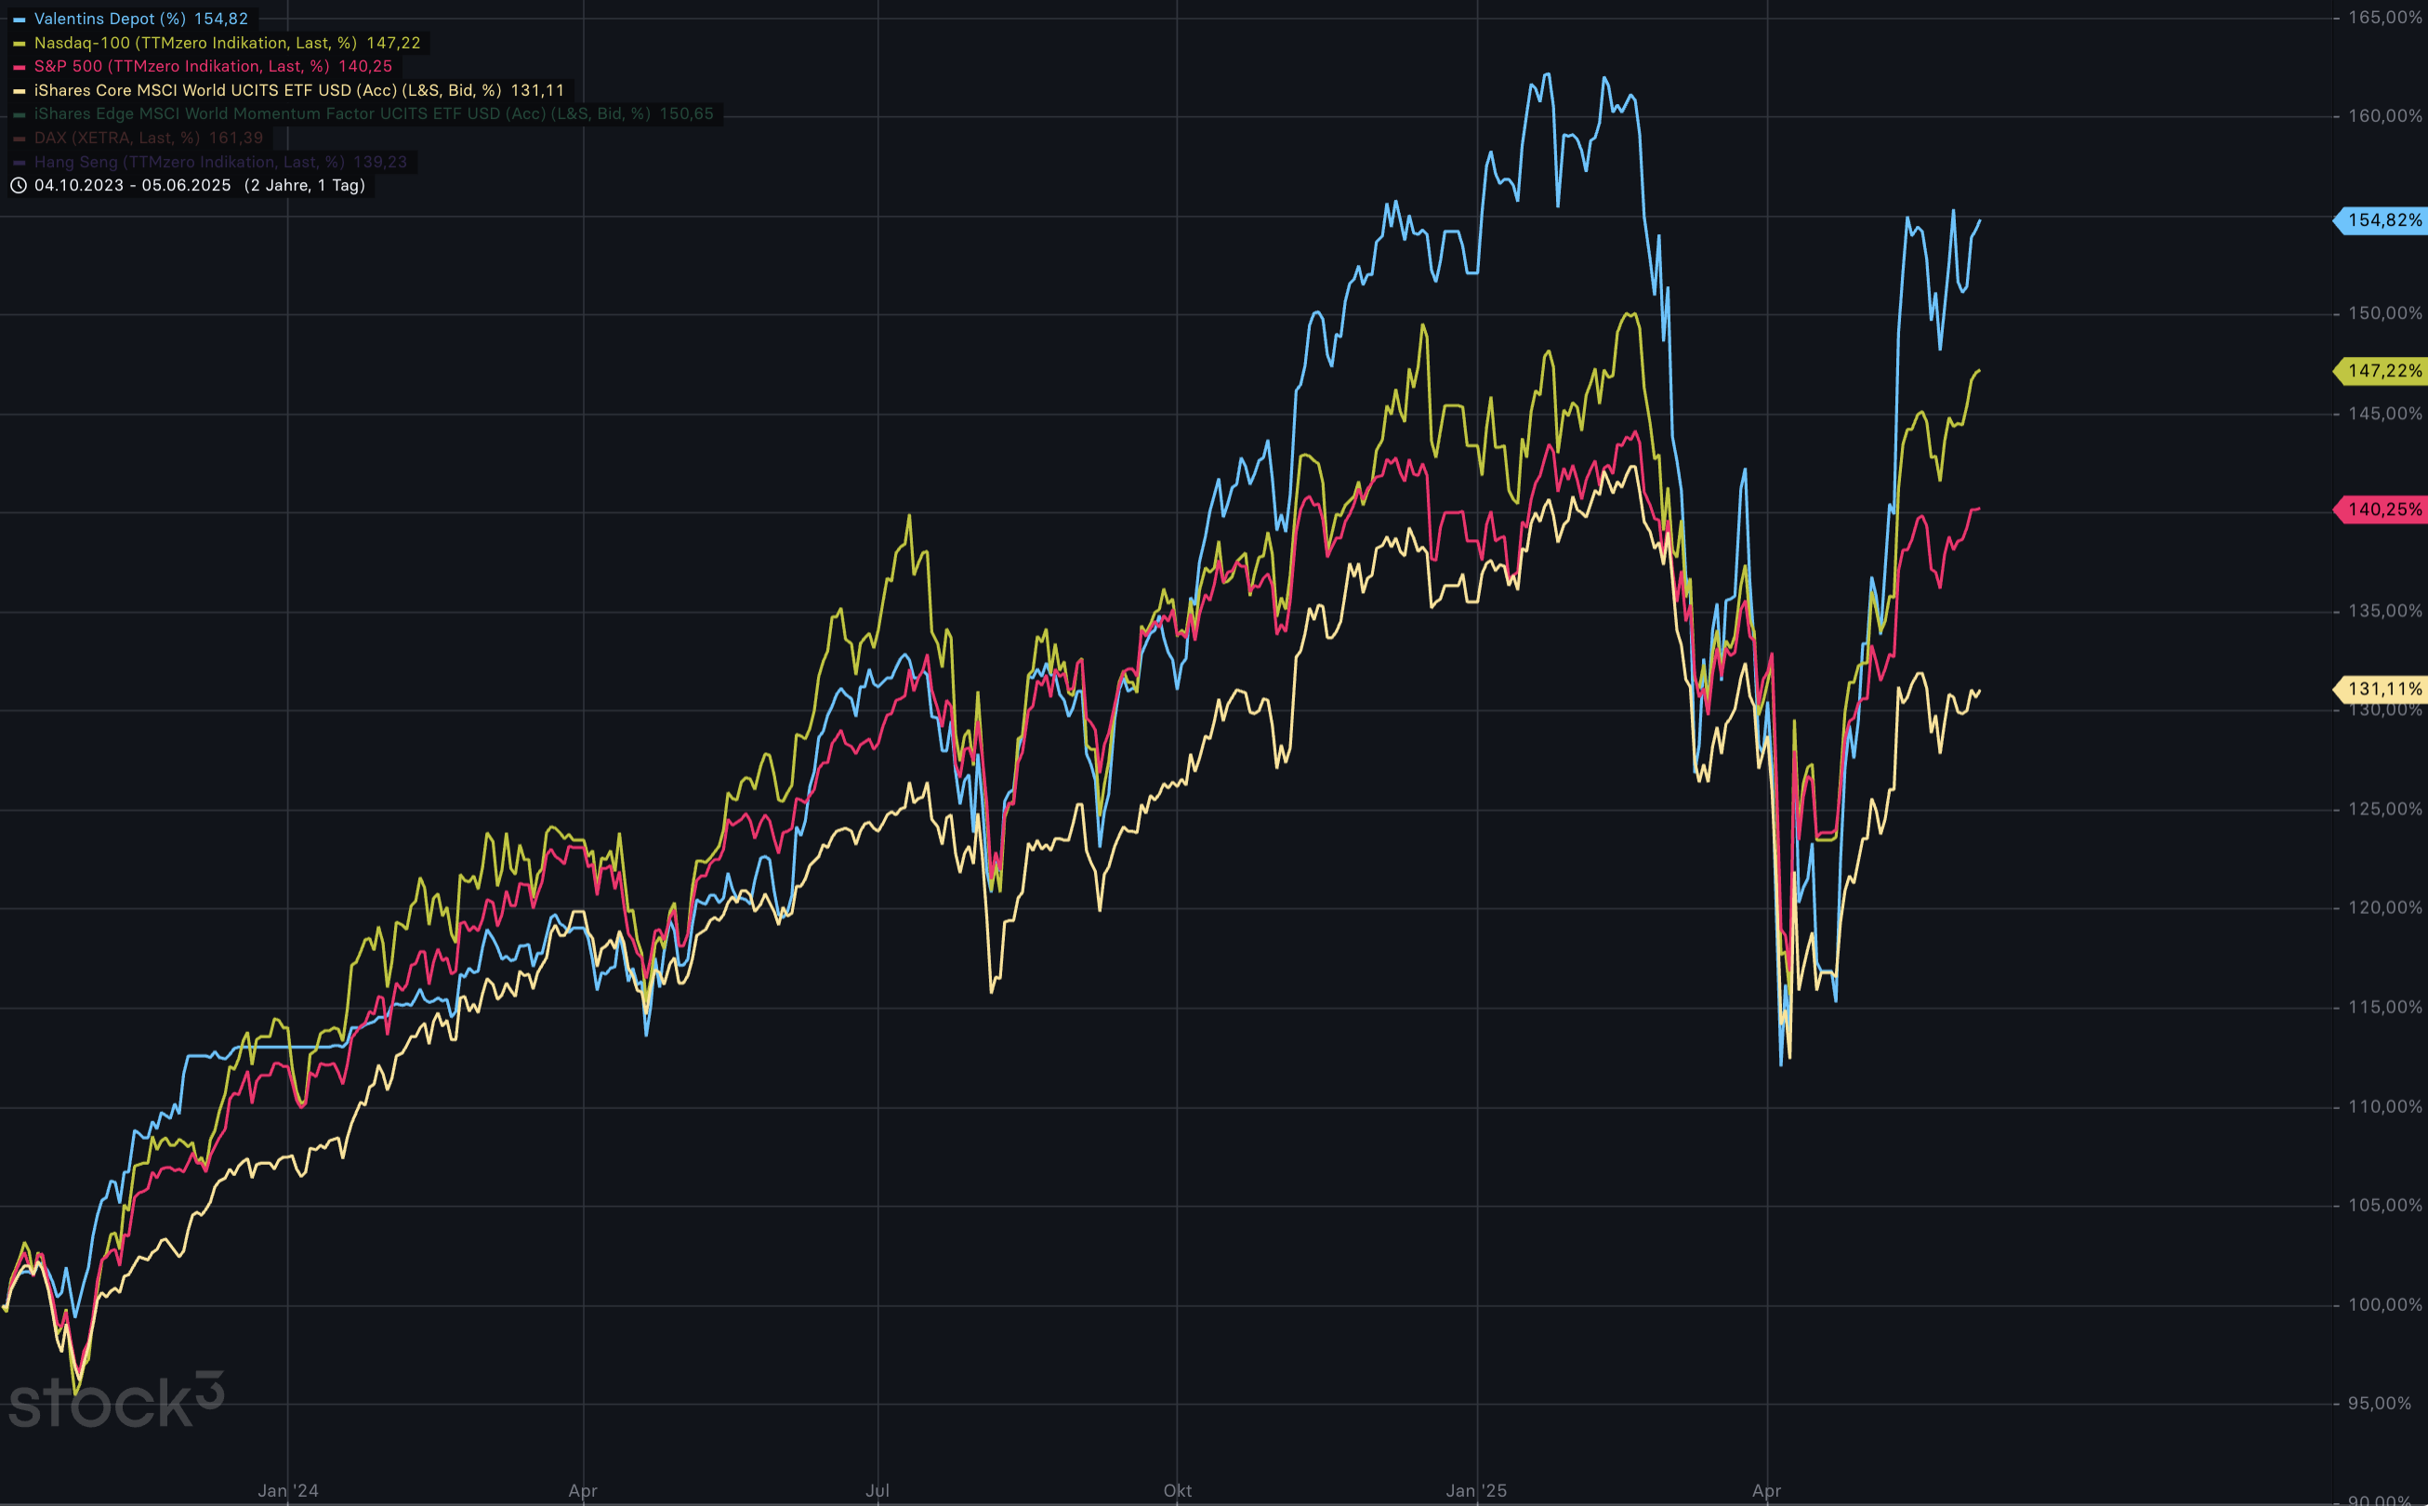Open the date range 04.10.2023 - 05.06.2025
The image size is (2428, 1506).
pos(132,185)
